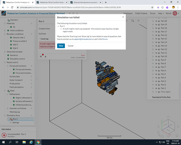Collapse the Event log section
181x145 pixels.
39,39
